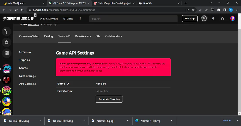Click the browser address bar URL
241x126 pixels.
64,10
